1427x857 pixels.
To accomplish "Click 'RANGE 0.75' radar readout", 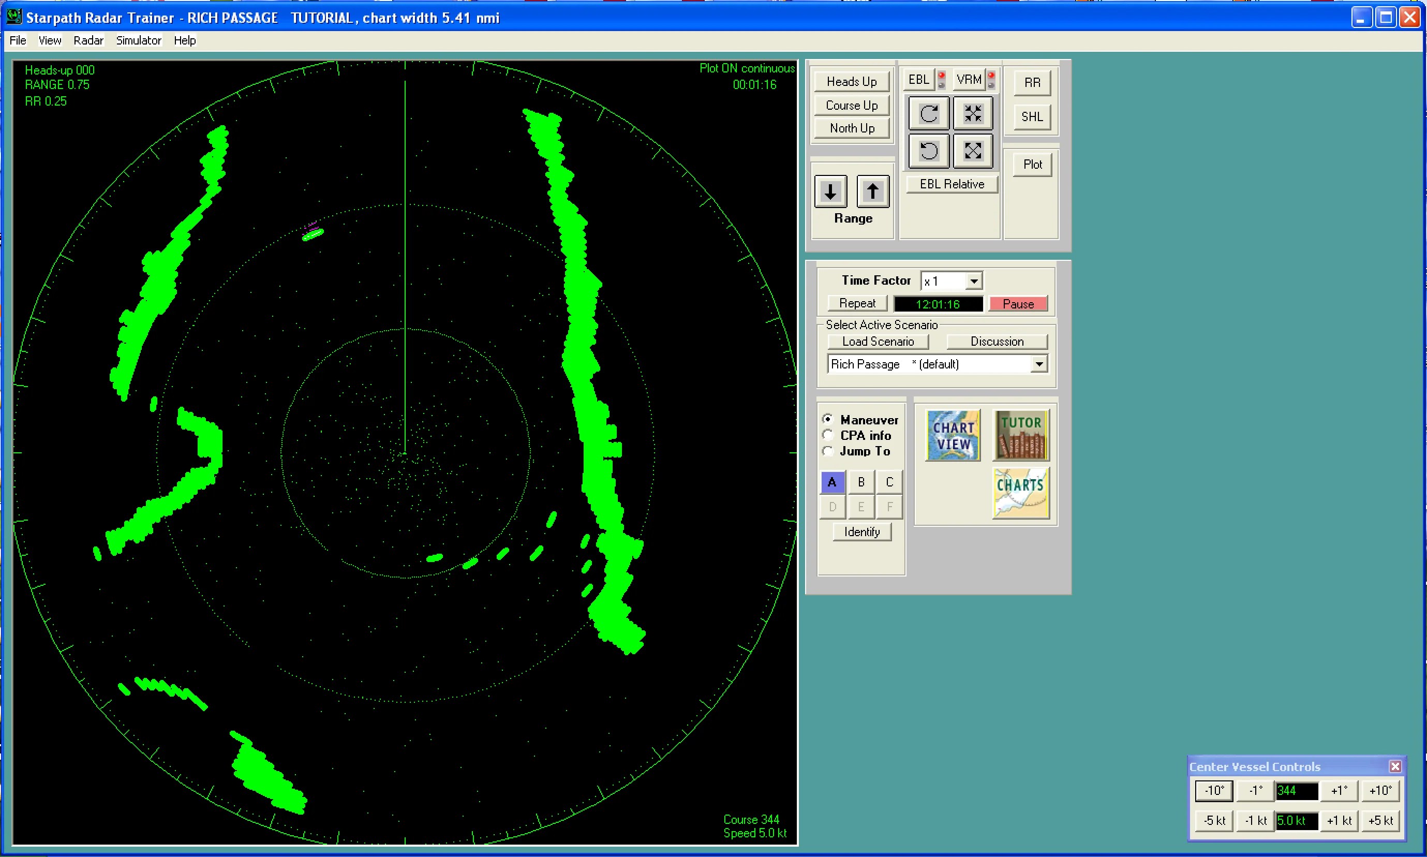I will click(x=56, y=85).
